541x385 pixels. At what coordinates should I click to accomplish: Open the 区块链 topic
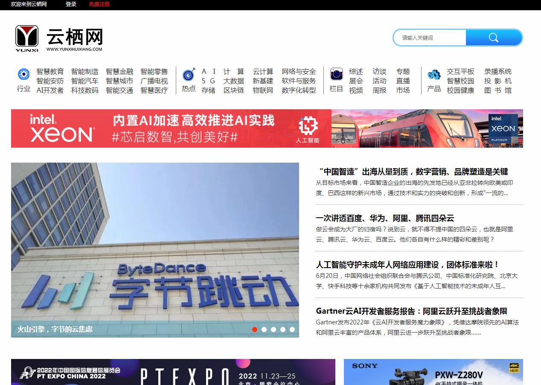click(x=234, y=90)
